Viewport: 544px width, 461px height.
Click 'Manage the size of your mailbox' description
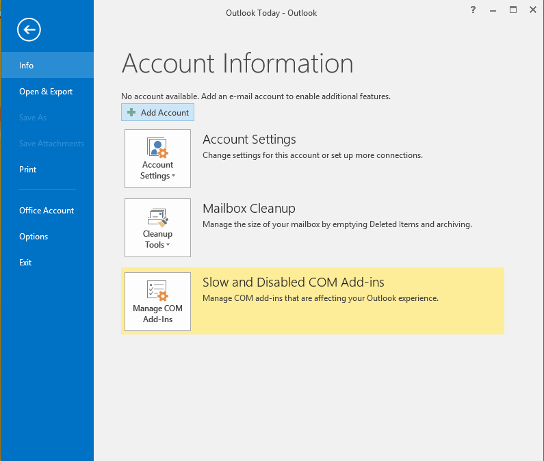point(337,224)
